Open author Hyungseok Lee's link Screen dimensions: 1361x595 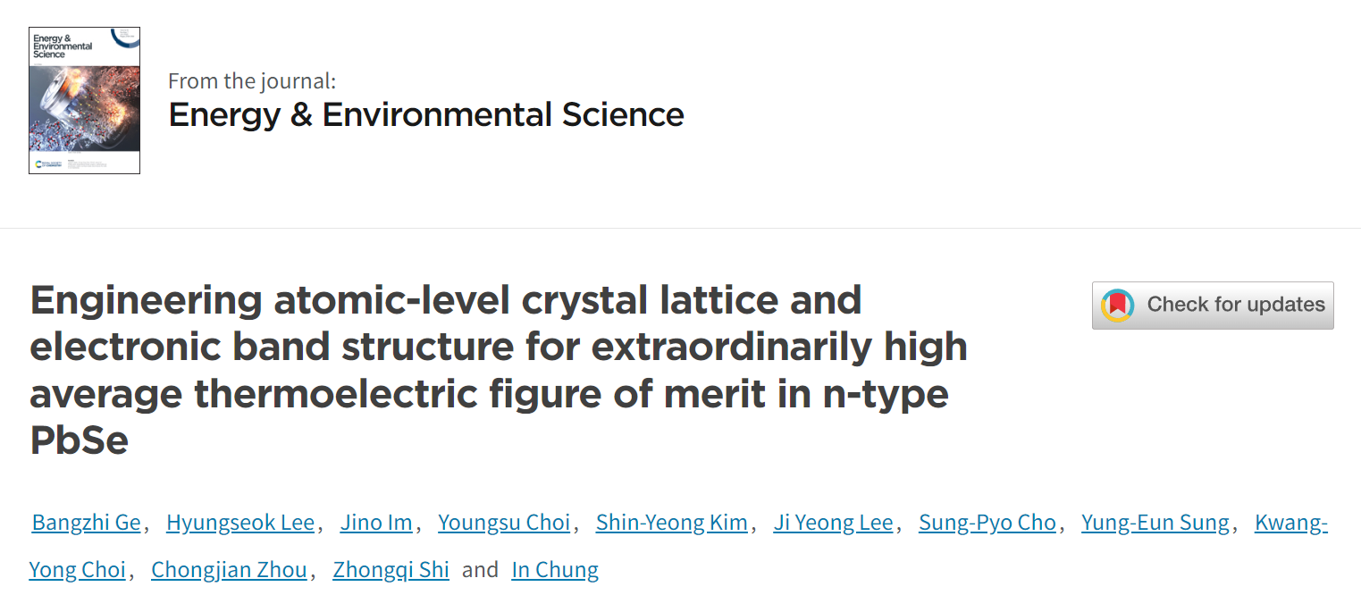pos(240,523)
